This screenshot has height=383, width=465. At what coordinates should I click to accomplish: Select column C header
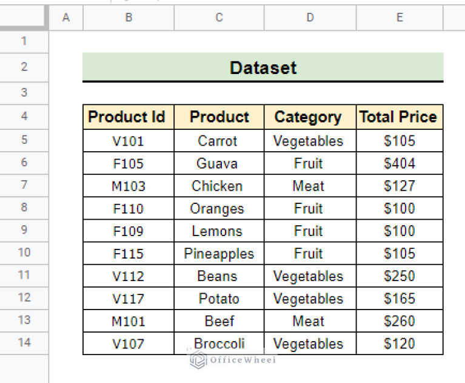(219, 18)
